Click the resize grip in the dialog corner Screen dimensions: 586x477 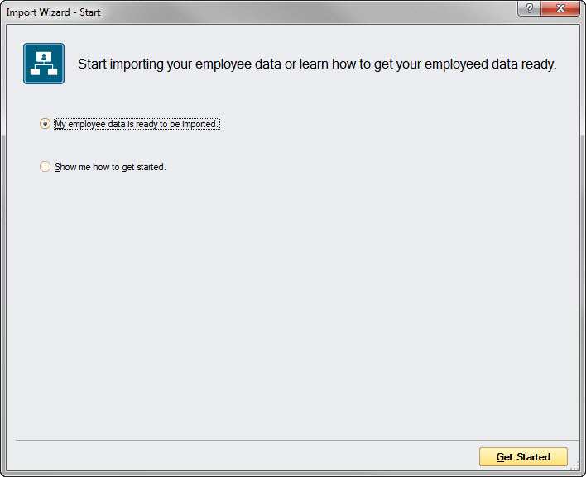coord(574,465)
